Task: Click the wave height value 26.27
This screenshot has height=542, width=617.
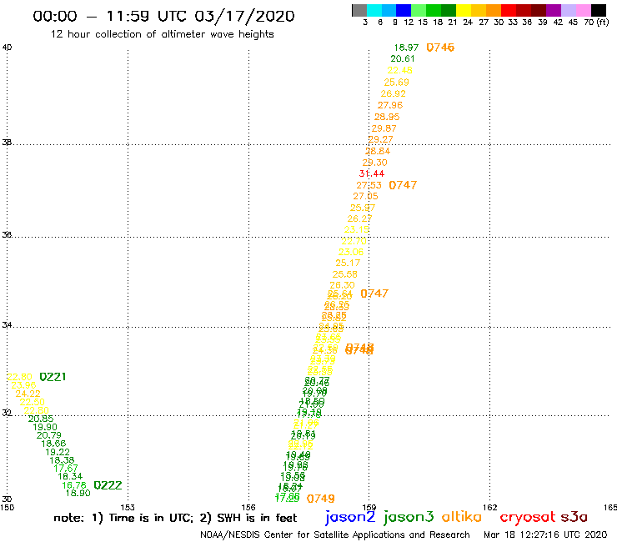Action: 359,218
